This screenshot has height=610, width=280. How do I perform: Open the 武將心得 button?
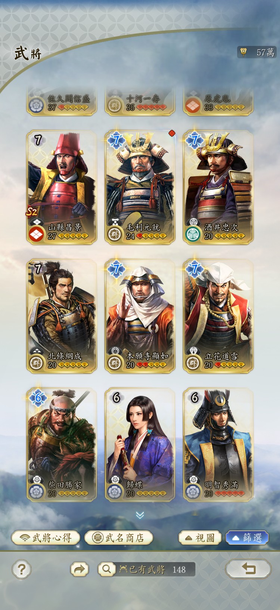pyautogui.click(x=46, y=538)
